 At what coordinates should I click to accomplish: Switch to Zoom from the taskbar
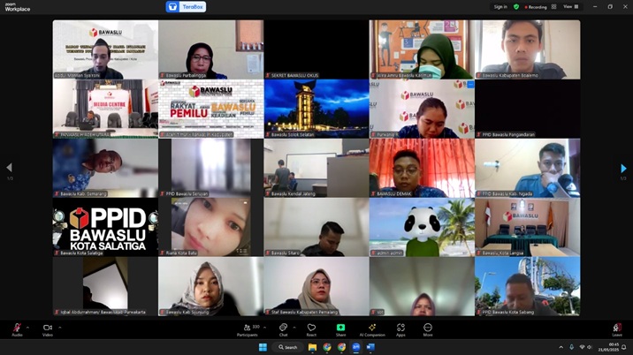(356, 347)
